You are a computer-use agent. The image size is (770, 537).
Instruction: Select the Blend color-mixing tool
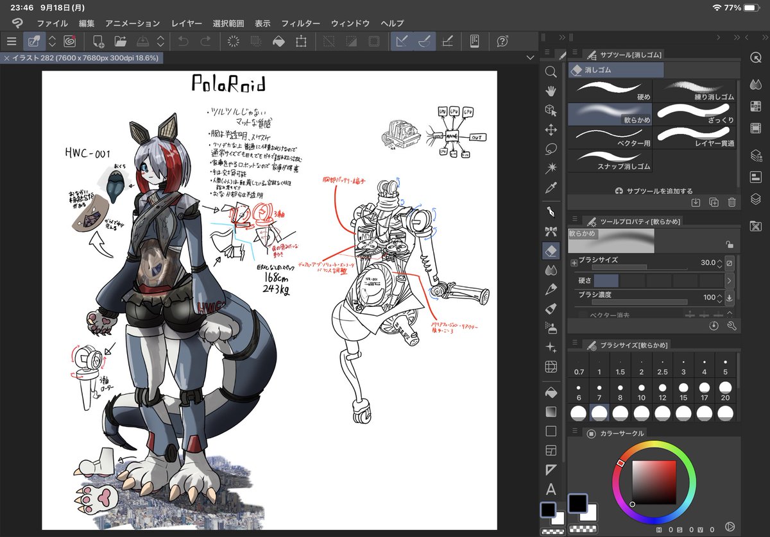[x=551, y=270]
